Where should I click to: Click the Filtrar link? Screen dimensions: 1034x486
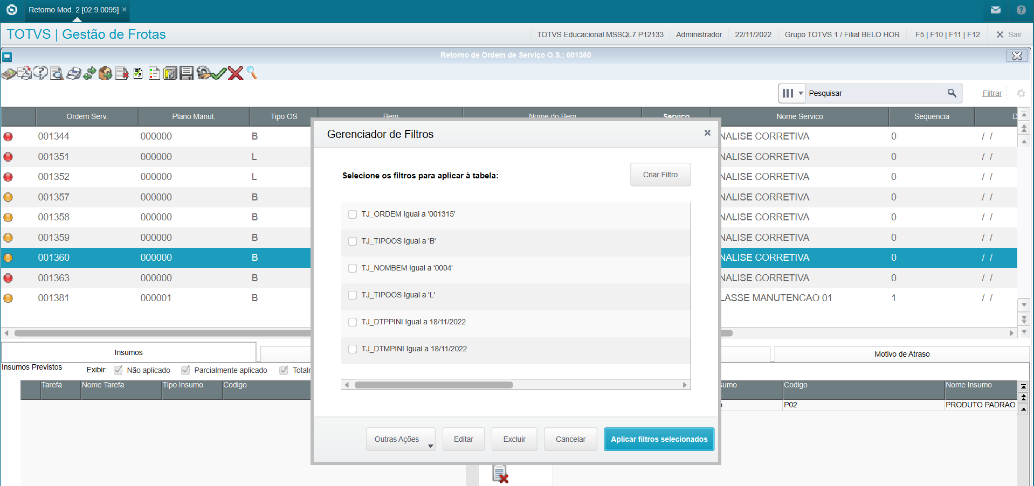tap(992, 93)
